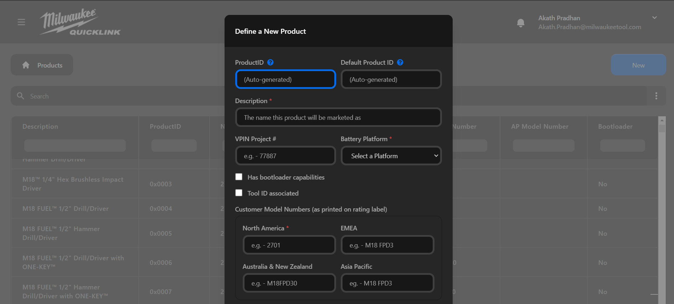The height and width of the screenshot is (304, 674).
Task: Click ProductID cell 0x0005
Action: (x=161, y=234)
